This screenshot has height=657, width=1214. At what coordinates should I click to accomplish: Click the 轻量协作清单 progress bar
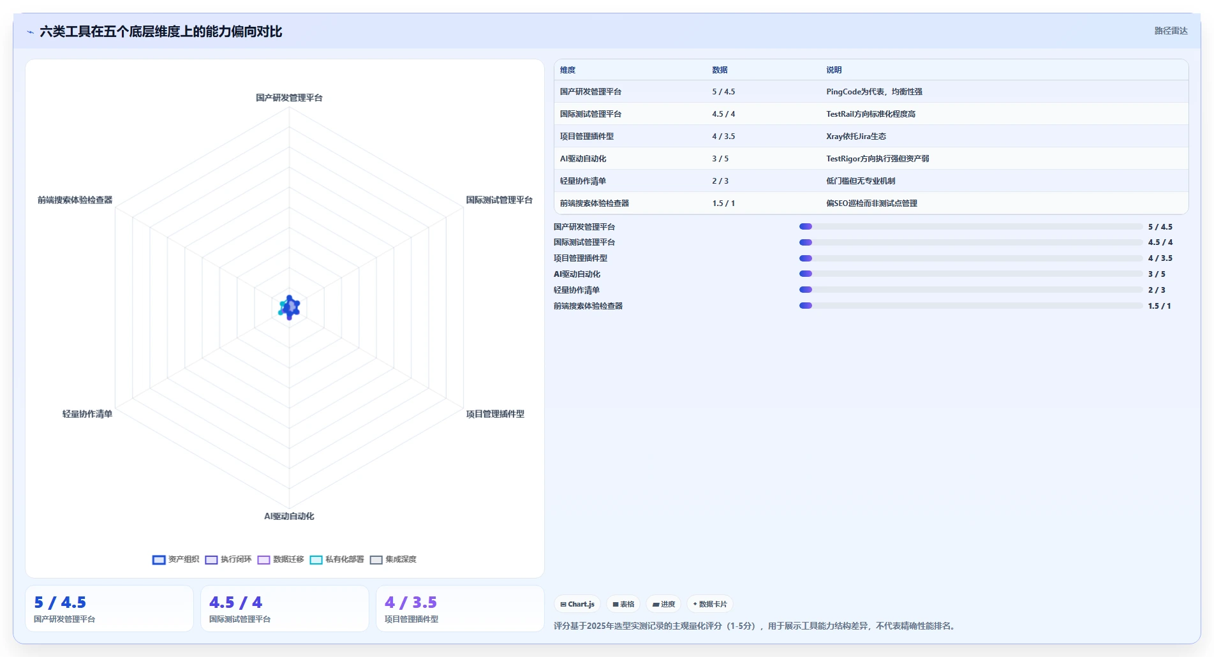click(x=971, y=290)
